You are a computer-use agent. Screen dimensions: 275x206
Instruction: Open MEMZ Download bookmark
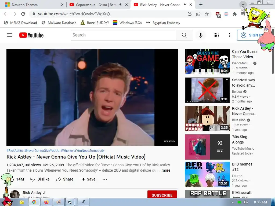(x=20, y=23)
